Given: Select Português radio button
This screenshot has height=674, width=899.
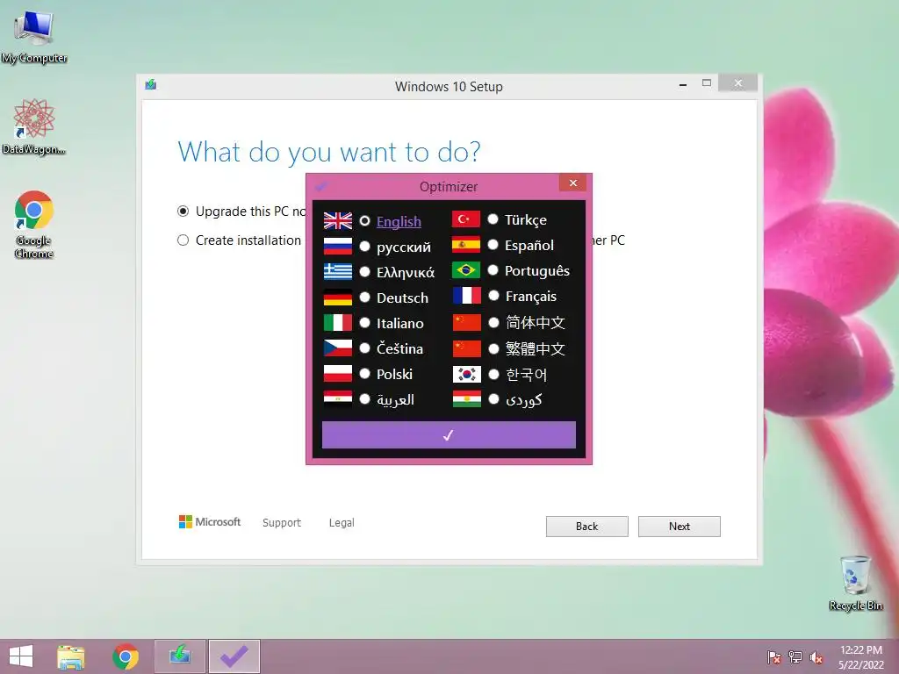Looking at the screenshot, I should pyautogui.click(x=493, y=270).
